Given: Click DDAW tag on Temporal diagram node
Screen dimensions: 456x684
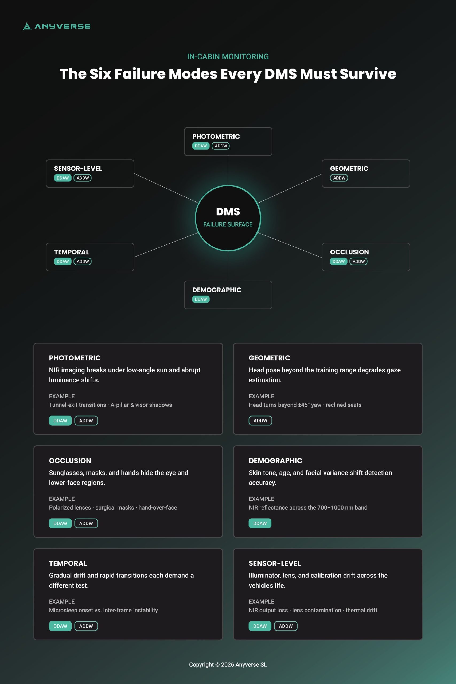Looking at the screenshot, I should [63, 262].
